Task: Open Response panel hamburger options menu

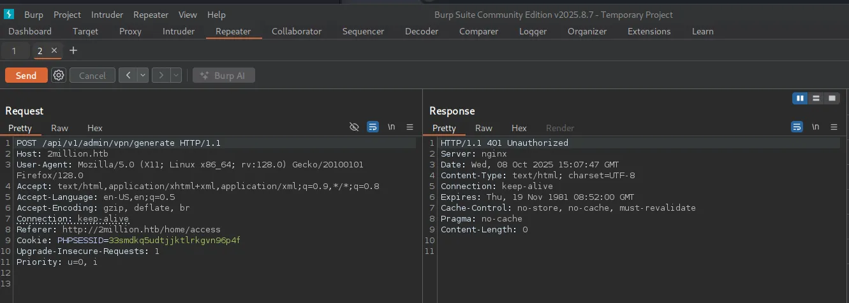Action: click(x=834, y=127)
